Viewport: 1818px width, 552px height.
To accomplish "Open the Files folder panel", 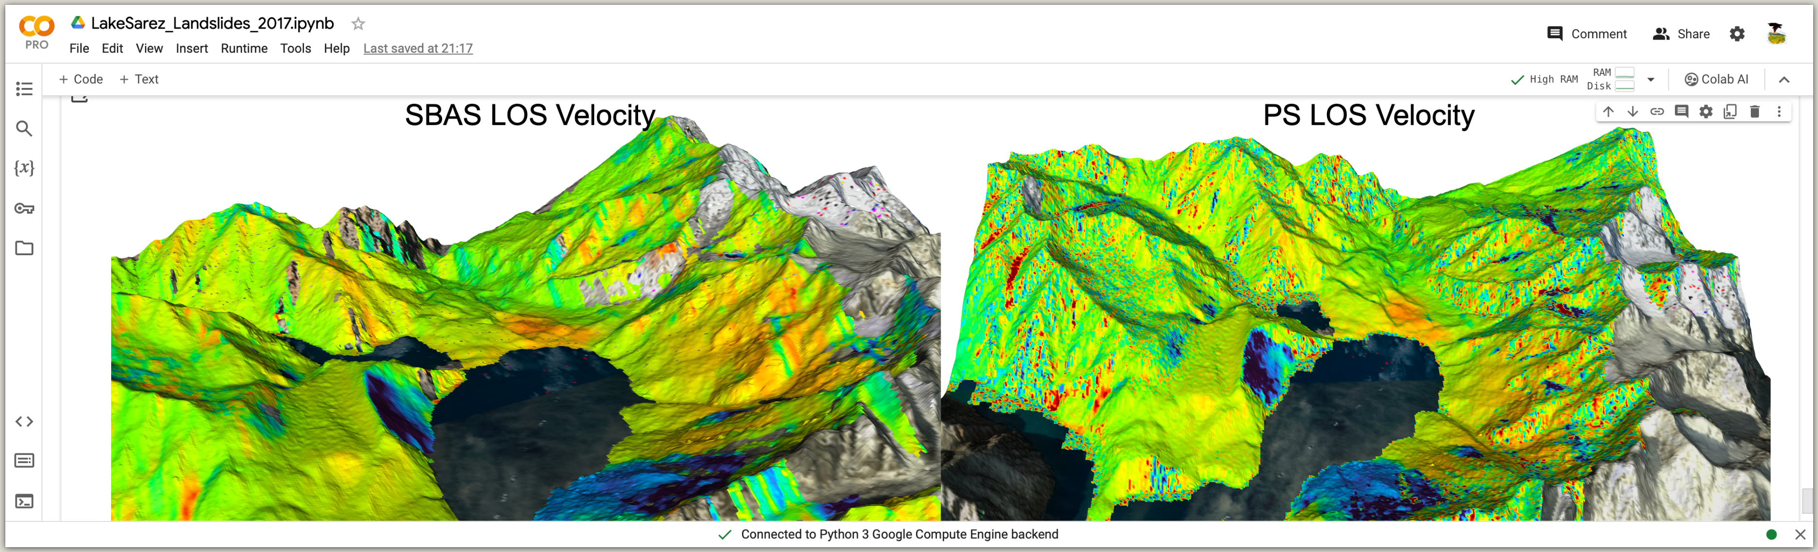I will pyautogui.click(x=24, y=248).
